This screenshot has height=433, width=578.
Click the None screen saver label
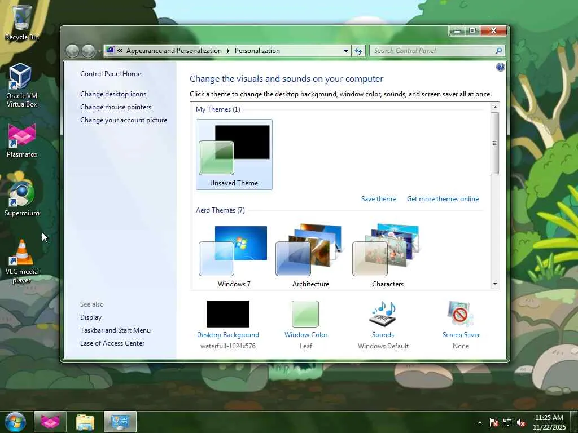click(461, 346)
